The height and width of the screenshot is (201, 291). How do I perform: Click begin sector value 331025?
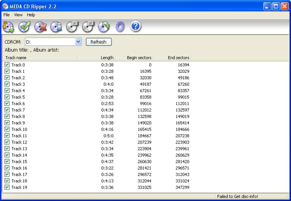(x=144, y=187)
